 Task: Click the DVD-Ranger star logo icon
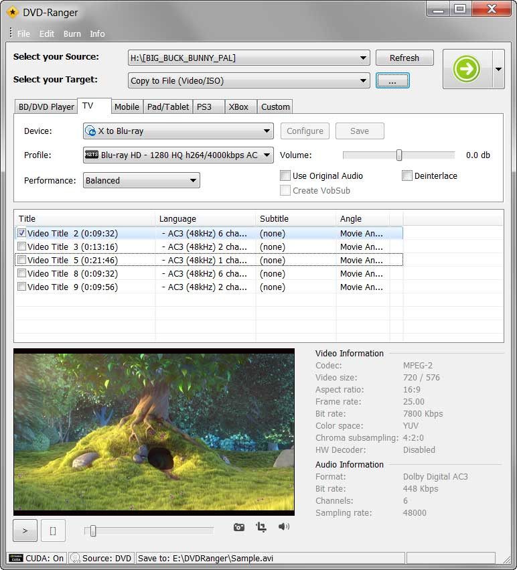(12, 12)
